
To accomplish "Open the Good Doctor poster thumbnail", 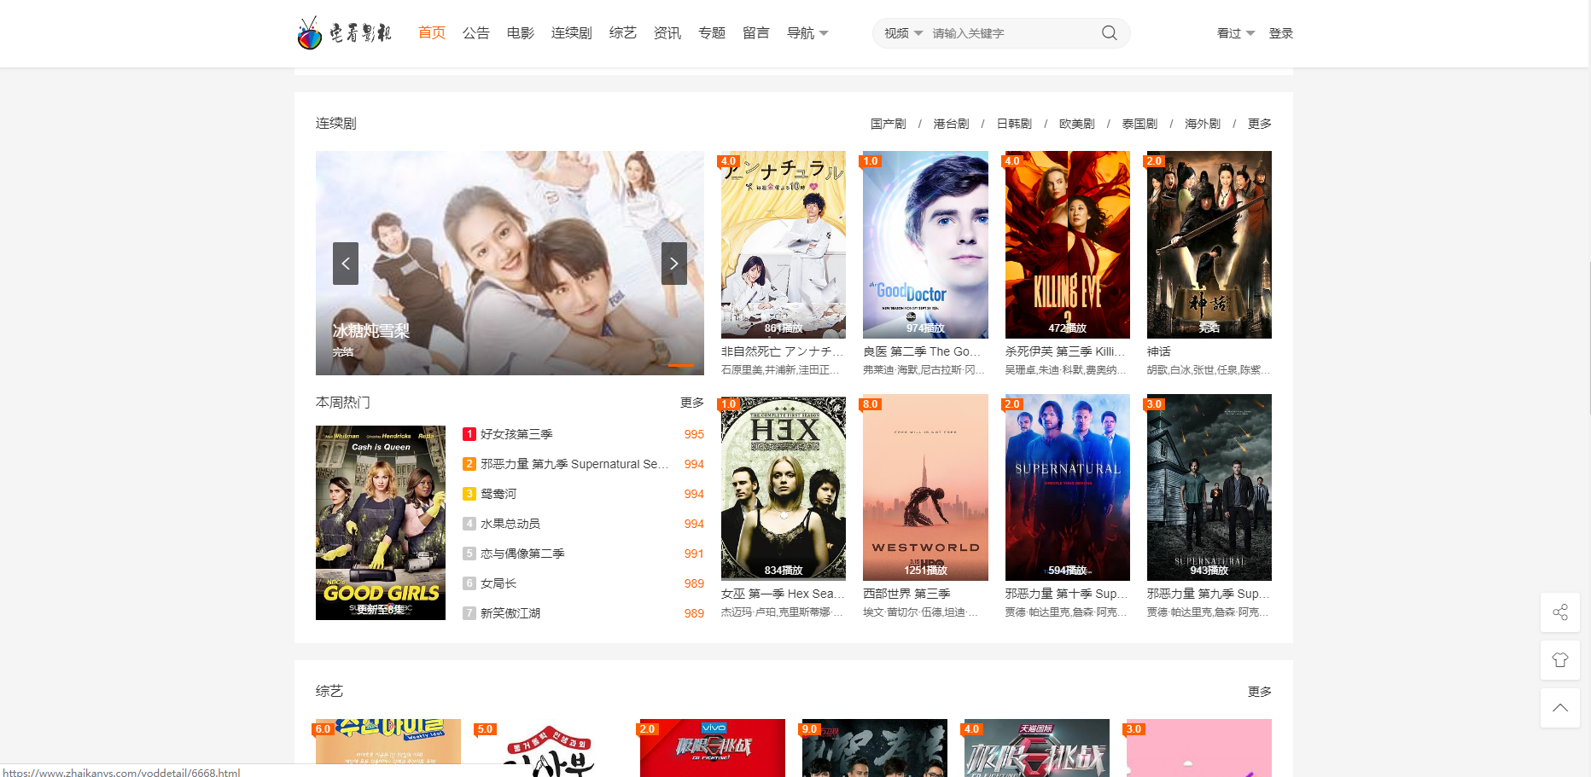I will tap(925, 245).
